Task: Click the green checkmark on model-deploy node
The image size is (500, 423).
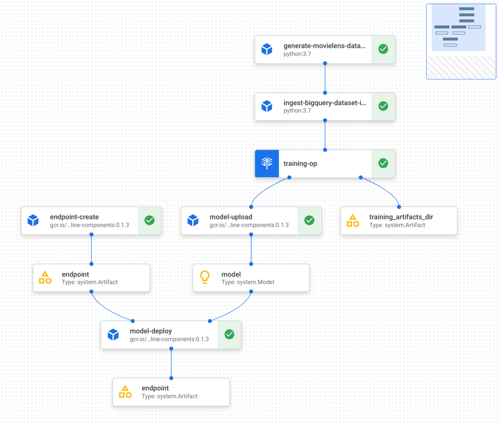Action: coord(229,334)
